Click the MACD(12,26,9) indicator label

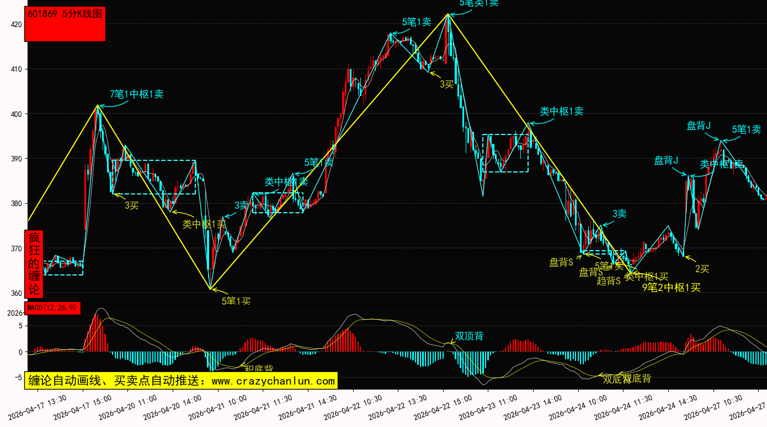[52, 307]
